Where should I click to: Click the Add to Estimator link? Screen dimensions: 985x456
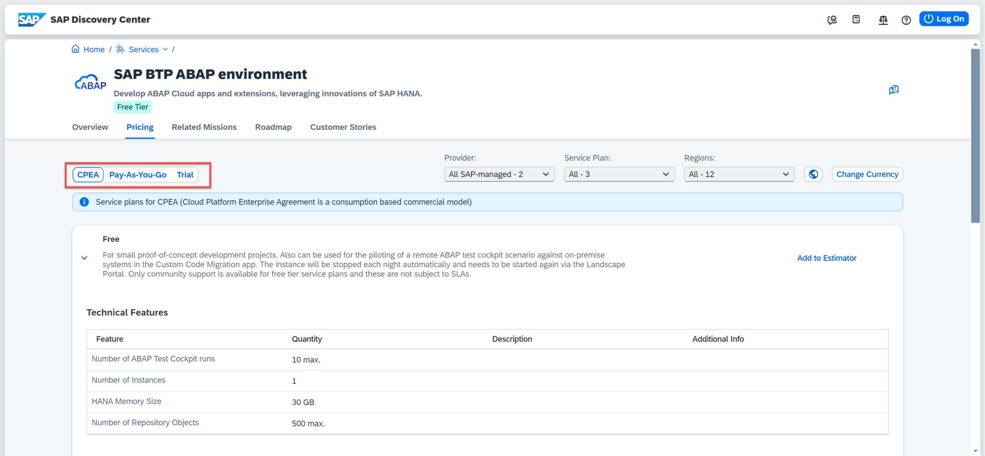point(826,258)
